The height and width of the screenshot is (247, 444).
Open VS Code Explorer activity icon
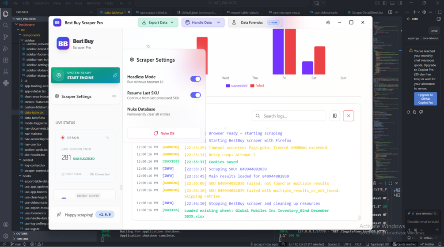pos(6,13)
